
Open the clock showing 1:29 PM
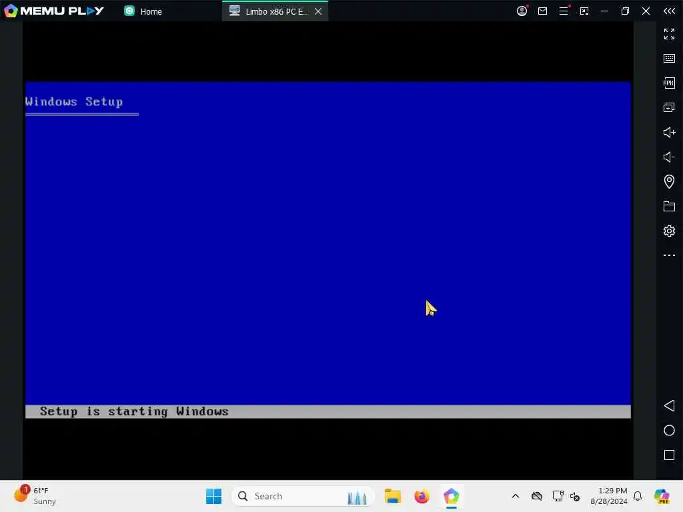coord(608,496)
